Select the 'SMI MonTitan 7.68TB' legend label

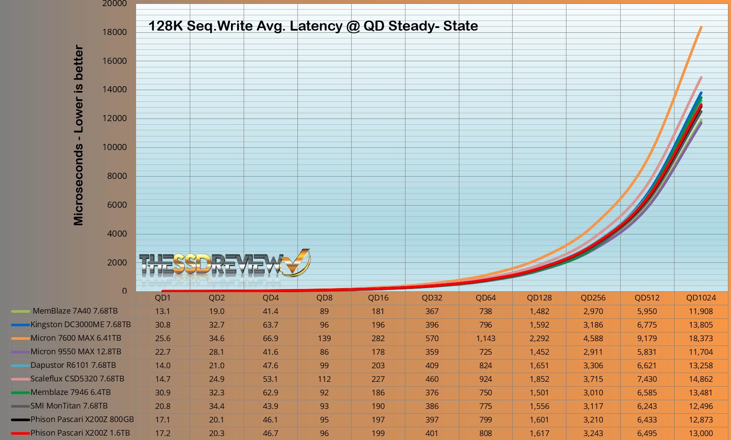[x=69, y=406]
